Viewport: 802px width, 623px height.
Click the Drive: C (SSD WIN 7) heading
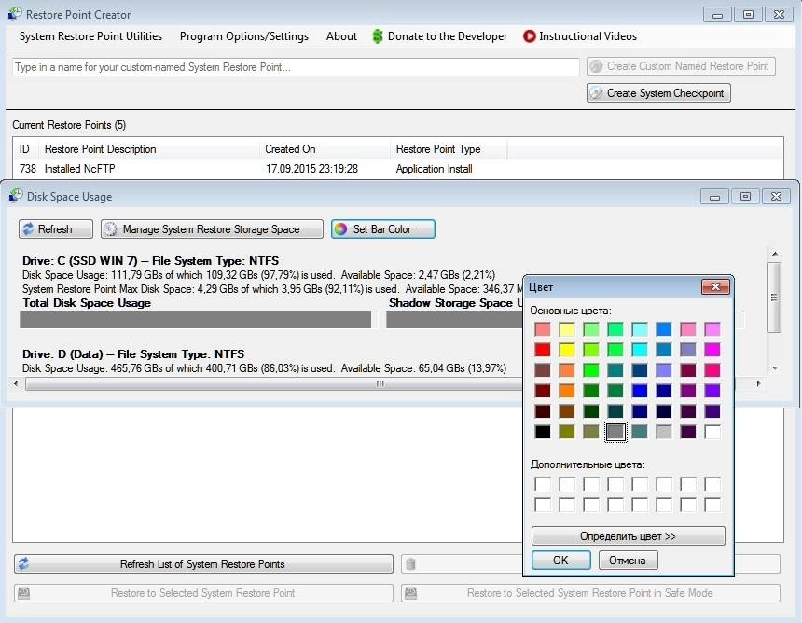(150, 261)
